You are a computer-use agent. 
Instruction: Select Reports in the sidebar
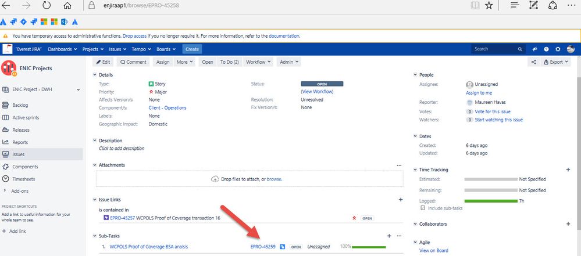[20, 142]
